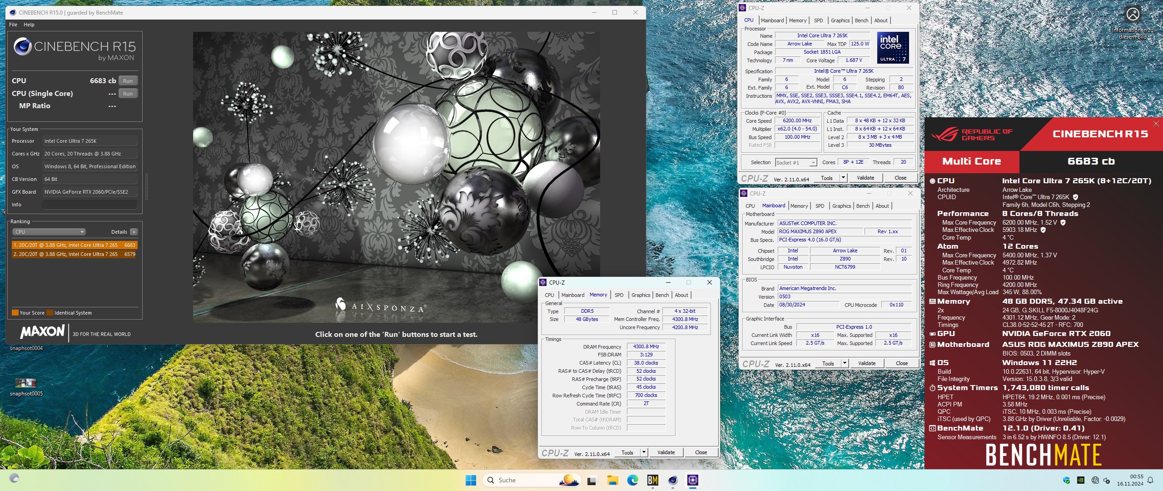The image size is (1163, 491).
Task: Open the Ranking CPU dropdown
Action: click(x=49, y=232)
